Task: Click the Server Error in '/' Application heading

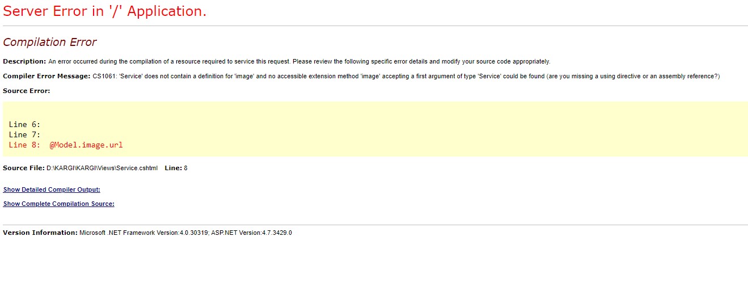Action: click(x=105, y=11)
